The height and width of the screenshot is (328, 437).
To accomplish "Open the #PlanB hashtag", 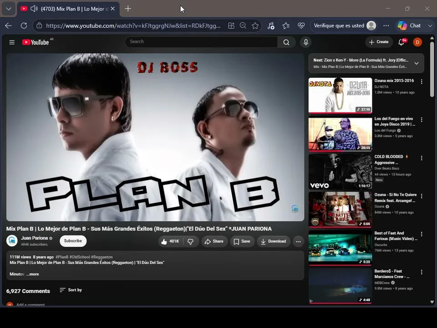I will [x=62, y=257].
